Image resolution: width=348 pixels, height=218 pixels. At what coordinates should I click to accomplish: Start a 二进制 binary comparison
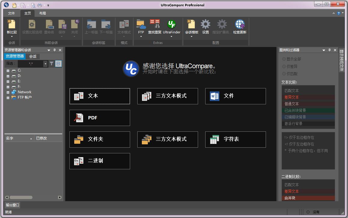click(100, 161)
